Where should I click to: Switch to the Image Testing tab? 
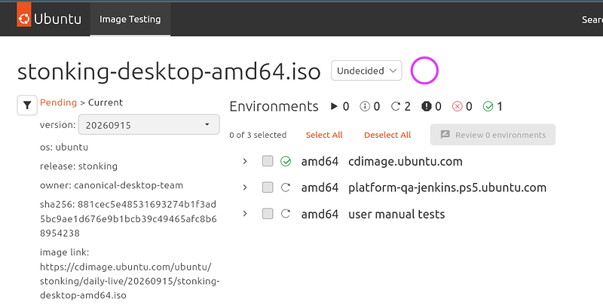130,20
